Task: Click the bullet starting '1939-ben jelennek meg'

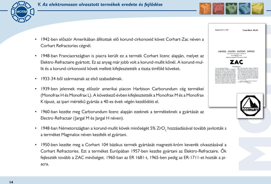Action: coord(122,95)
